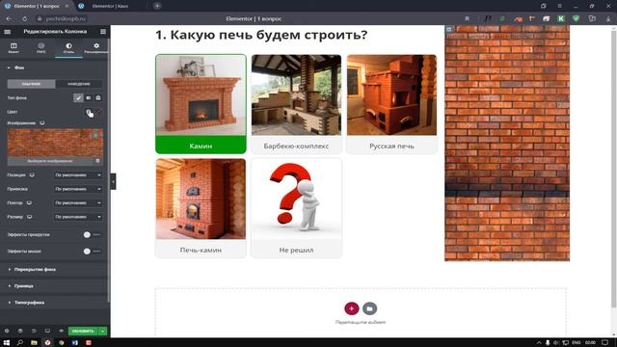Click the Windows Start button
This screenshot has width=617, height=347.
(7, 343)
